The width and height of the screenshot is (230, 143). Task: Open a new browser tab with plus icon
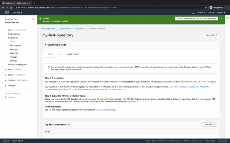(x=35, y=3)
